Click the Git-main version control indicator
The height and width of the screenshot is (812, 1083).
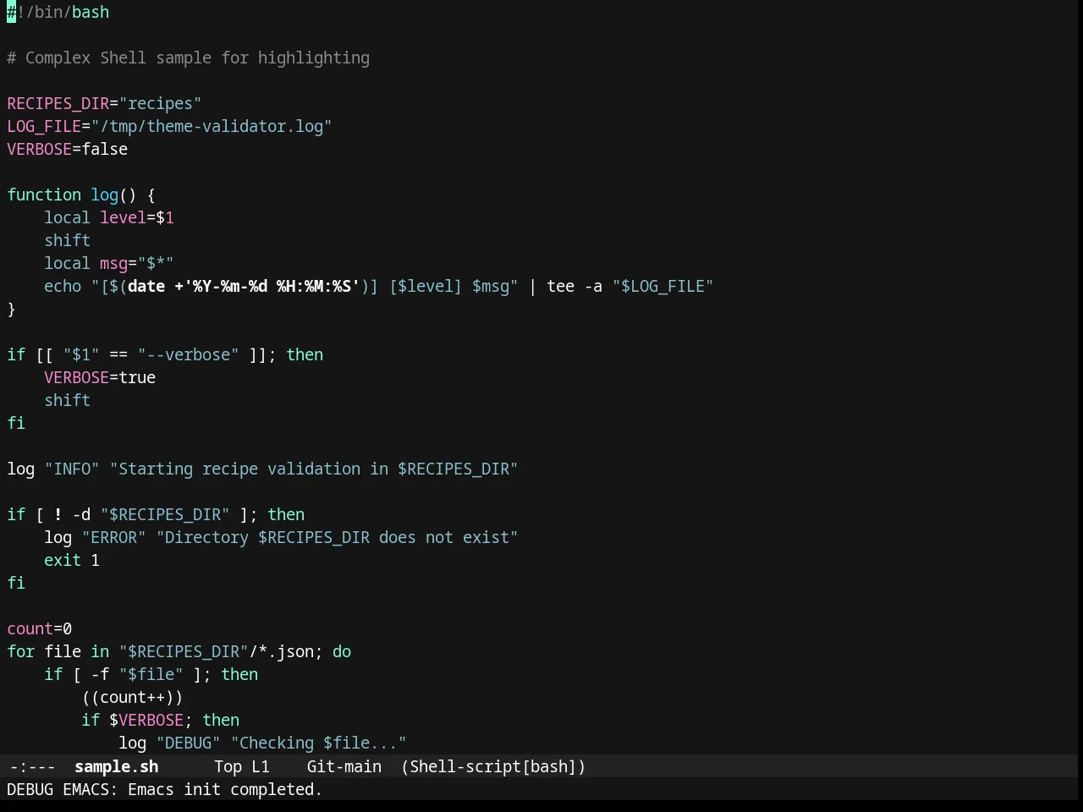click(x=344, y=766)
